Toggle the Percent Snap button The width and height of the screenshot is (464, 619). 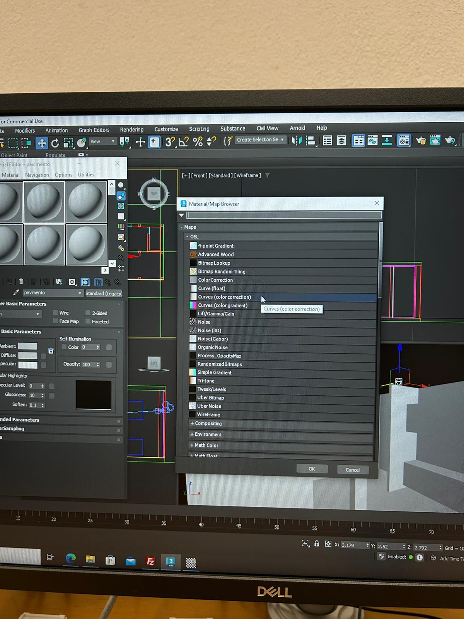tap(198, 142)
